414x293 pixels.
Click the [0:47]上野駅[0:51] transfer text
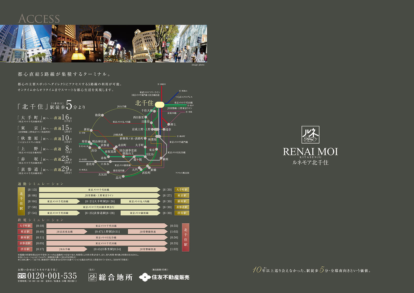tap(107, 232)
